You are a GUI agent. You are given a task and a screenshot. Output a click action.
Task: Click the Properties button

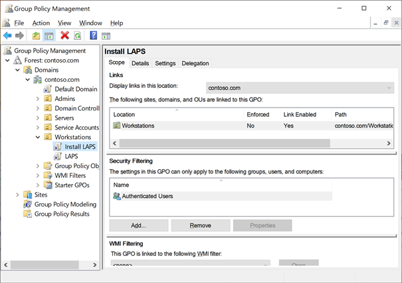coord(262,225)
